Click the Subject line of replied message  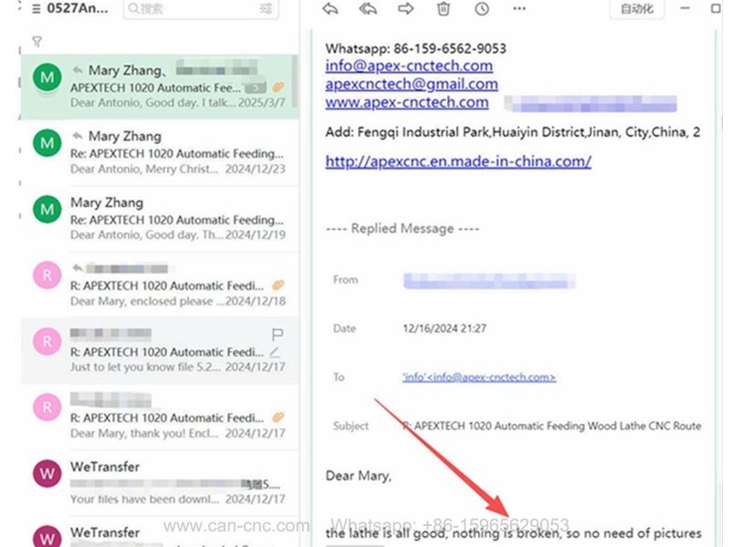(x=552, y=426)
